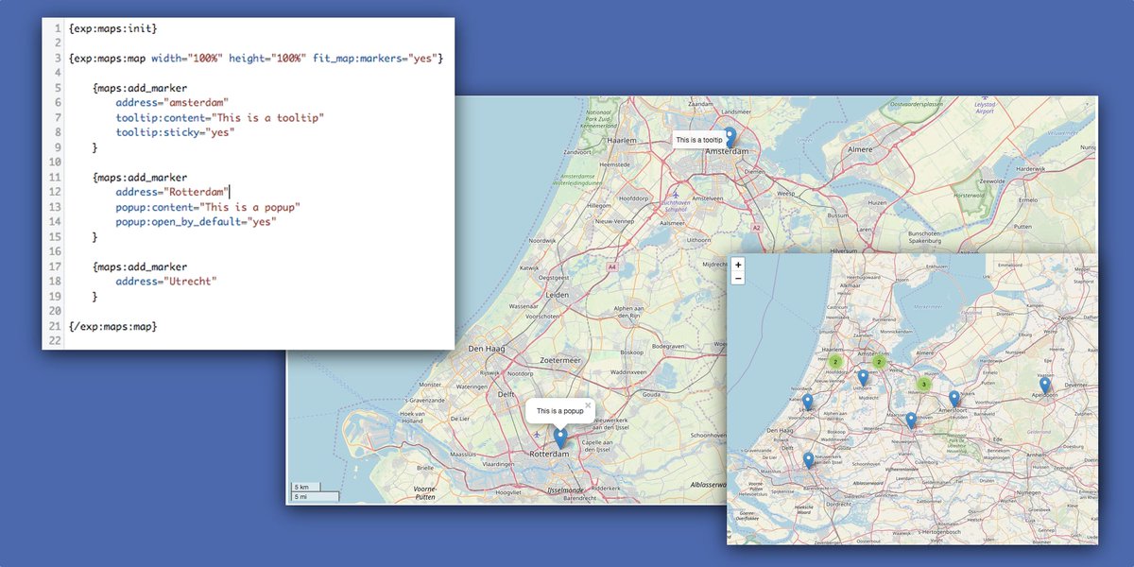Zoom in with the plus button

[738, 264]
